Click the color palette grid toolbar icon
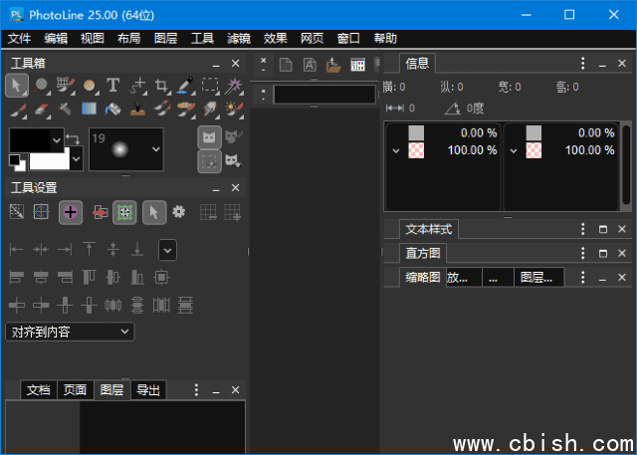637x455 pixels. [x=358, y=65]
